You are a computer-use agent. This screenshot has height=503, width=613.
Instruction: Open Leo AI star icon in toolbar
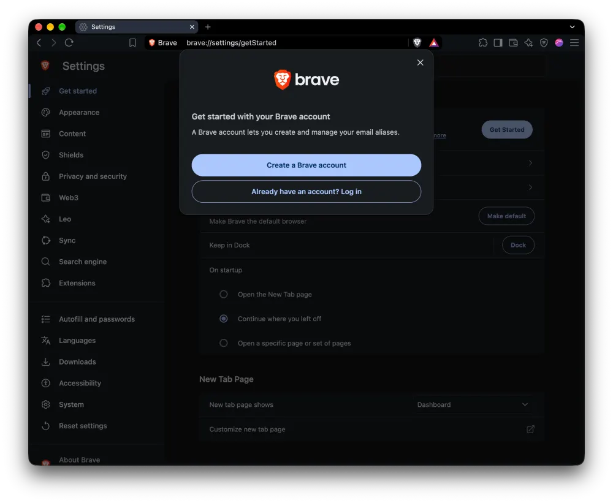click(528, 43)
